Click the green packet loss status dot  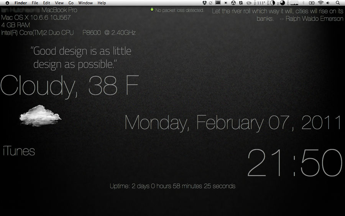tap(152, 10)
